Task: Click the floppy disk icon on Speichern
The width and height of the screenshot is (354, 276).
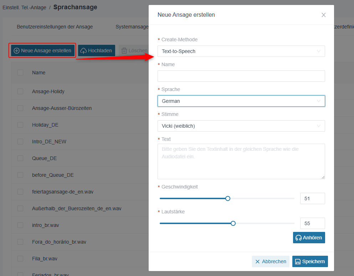Action: (298, 261)
